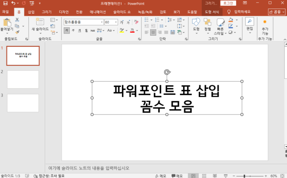287x178 pixels.
Task: Toggle italic formatting
Action: tap(73, 30)
